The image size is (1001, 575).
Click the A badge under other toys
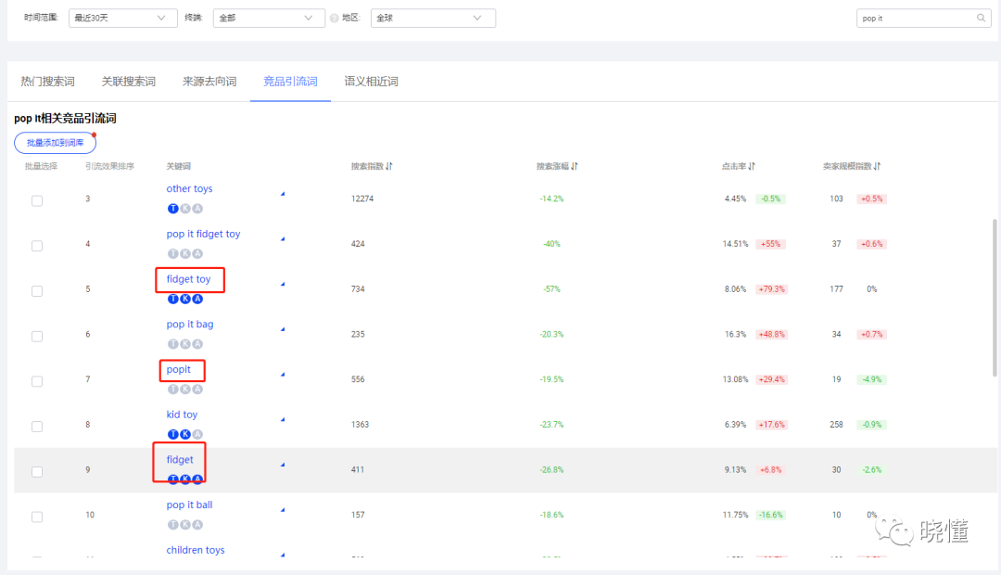click(196, 209)
